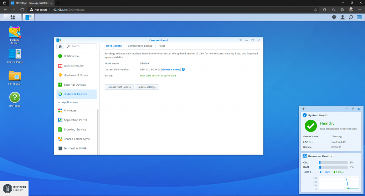
Task: Open browser favorites star icon
Action: tap(334, 10)
